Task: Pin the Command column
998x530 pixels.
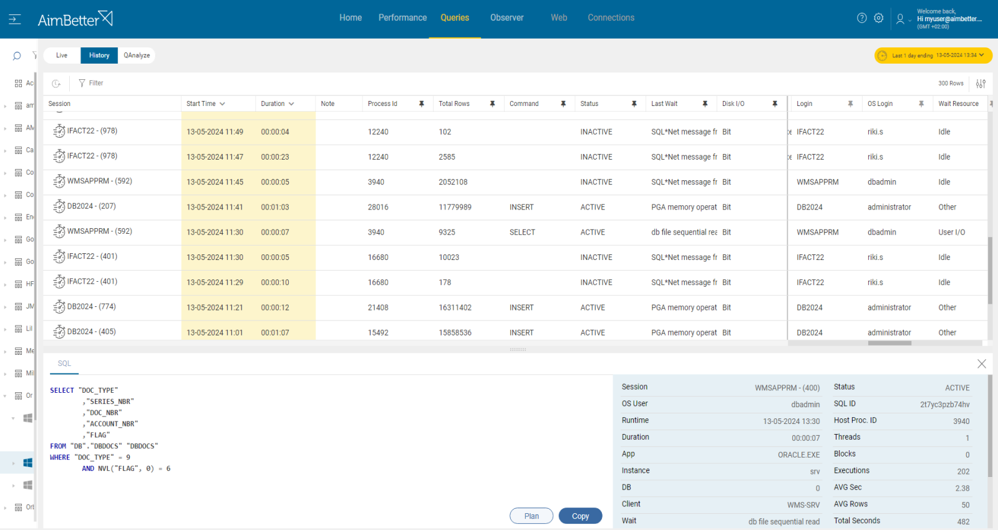Action: pos(563,104)
